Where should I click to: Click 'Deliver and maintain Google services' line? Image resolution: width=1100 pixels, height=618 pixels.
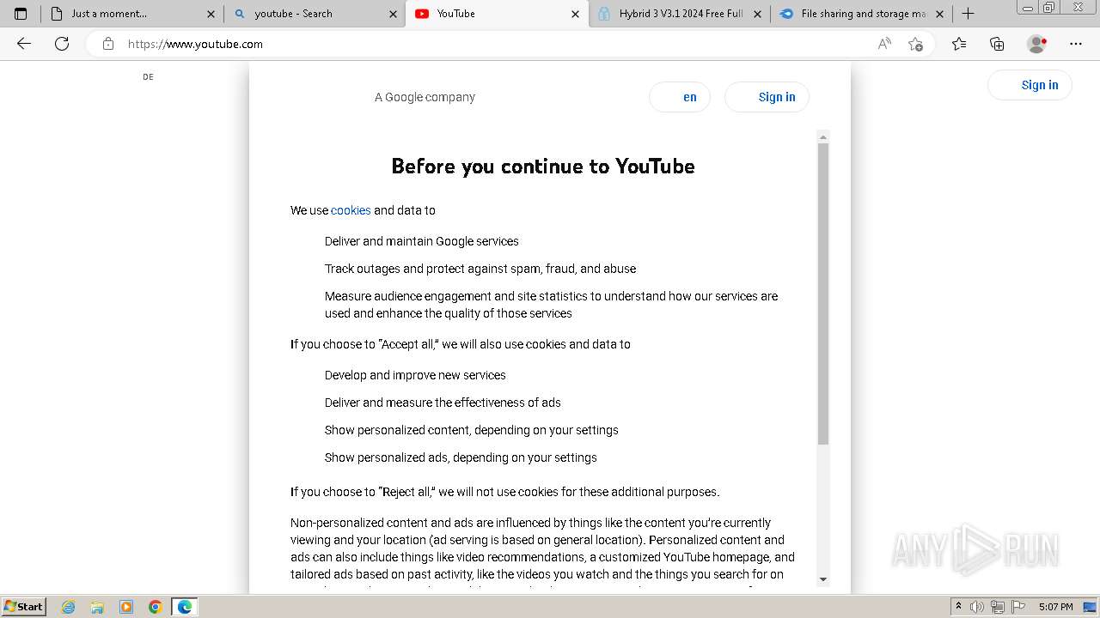point(422,241)
